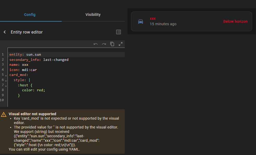The image size is (256, 155).
Task: Click the 15 minutes ago timestamp
Action: [x=163, y=24]
